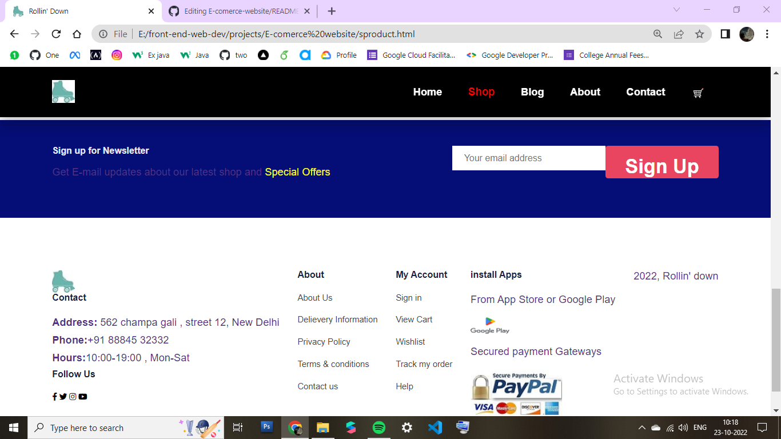Open the Wishlist footer link

pyautogui.click(x=411, y=342)
